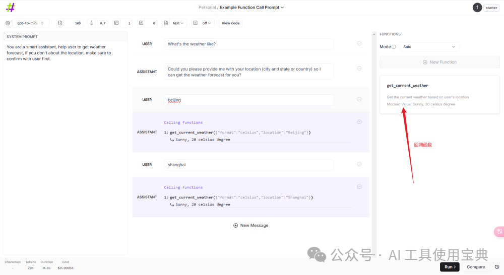Open the 'off' setting dropdown
This screenshot has height=275, width=504.
tap(207, 23)
